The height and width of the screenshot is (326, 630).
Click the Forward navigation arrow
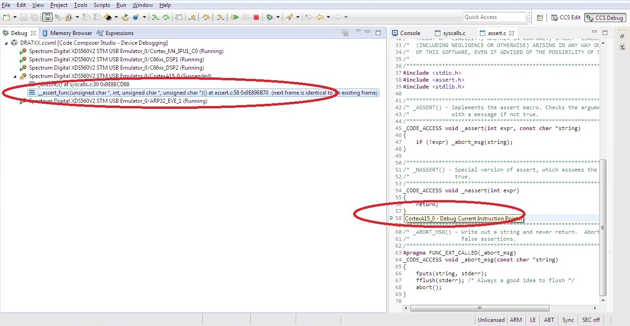coord(337,18)
